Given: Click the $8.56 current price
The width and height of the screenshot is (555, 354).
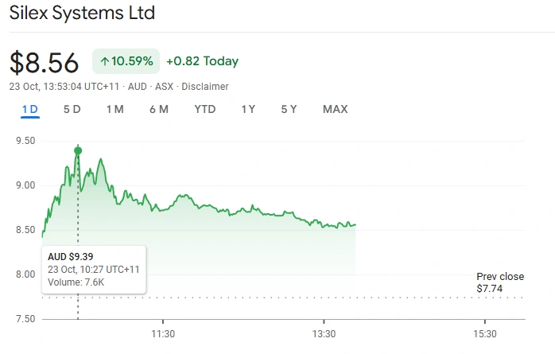Looking at the screenshot, I should (x=45, y=62).
